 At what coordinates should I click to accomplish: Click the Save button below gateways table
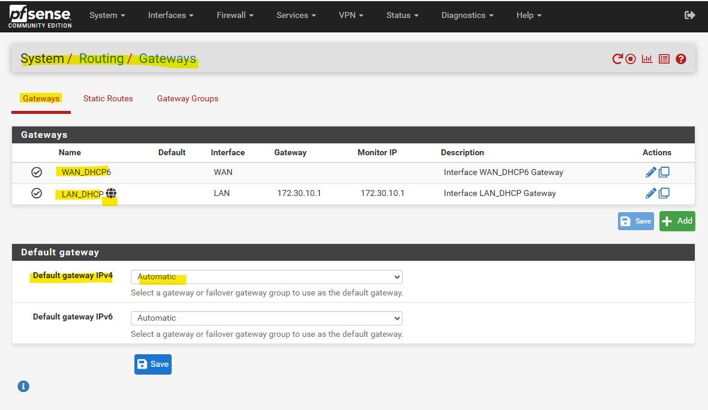point(636,221)
